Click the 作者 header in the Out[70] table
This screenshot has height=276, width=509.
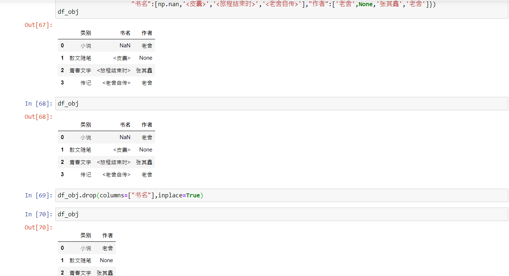[x=108, y=236]
